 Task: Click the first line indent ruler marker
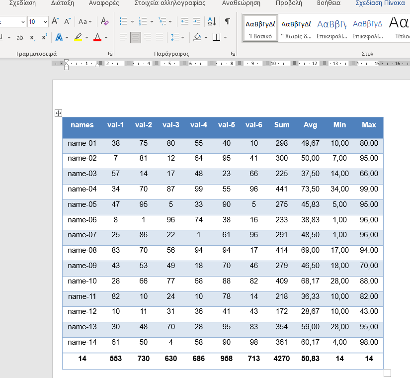click(x=66, y=62)
